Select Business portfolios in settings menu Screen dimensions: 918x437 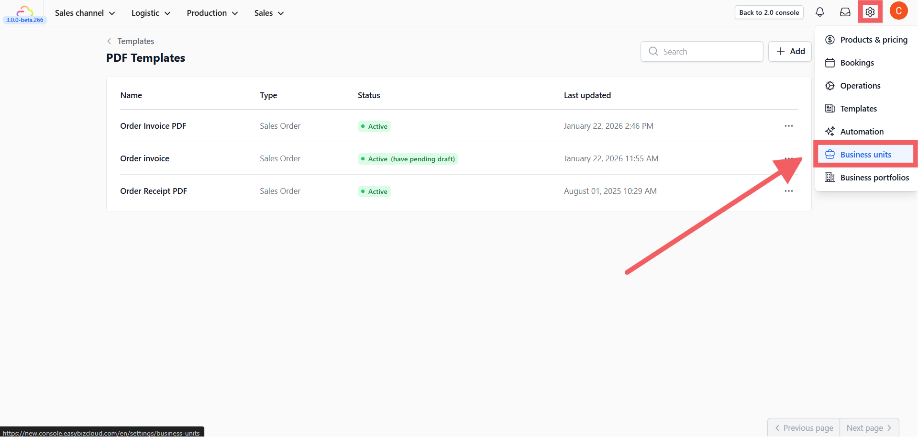866,178
